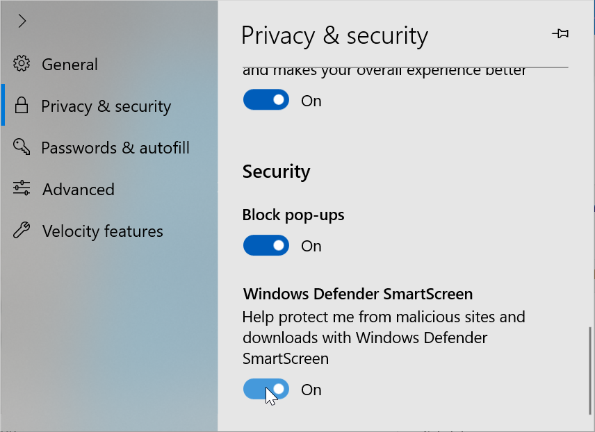The width and height of the screenshot is (595, 432).
Task: Turn off the Windows Defender SmartScreen switch
Action: click(x=266, y=390)
